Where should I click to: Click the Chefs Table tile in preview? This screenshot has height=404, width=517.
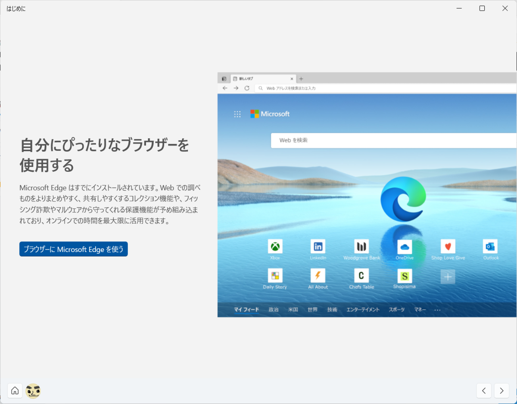click(x=361, y=279)
